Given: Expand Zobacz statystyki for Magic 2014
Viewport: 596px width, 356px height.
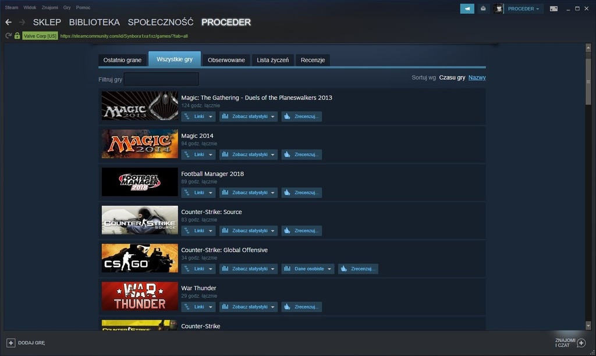Looking at the screenshot, I should coord(248,155).
